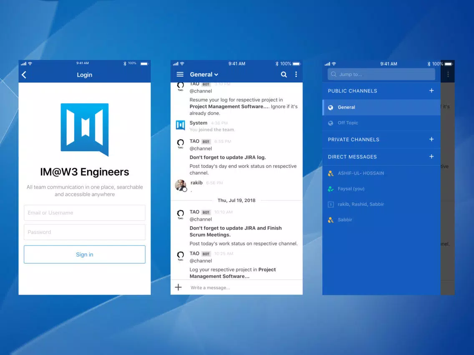Click status icon next to Faysal (you)

pos(331,189)
